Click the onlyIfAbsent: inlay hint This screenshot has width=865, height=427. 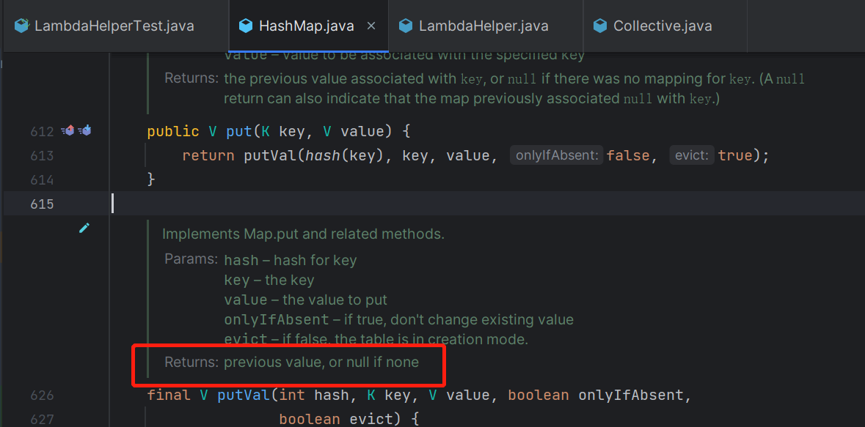[558, 155]
